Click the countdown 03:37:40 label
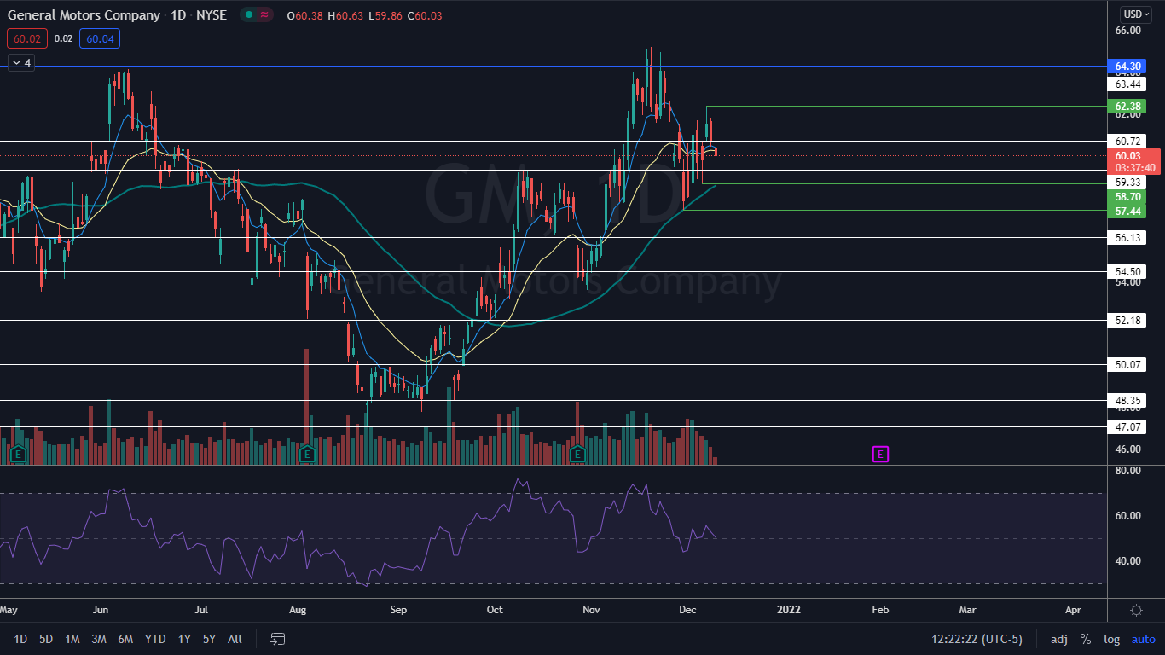Image resolution: width=1165 pixels, height=655 pixels. tap(1134, 168)
